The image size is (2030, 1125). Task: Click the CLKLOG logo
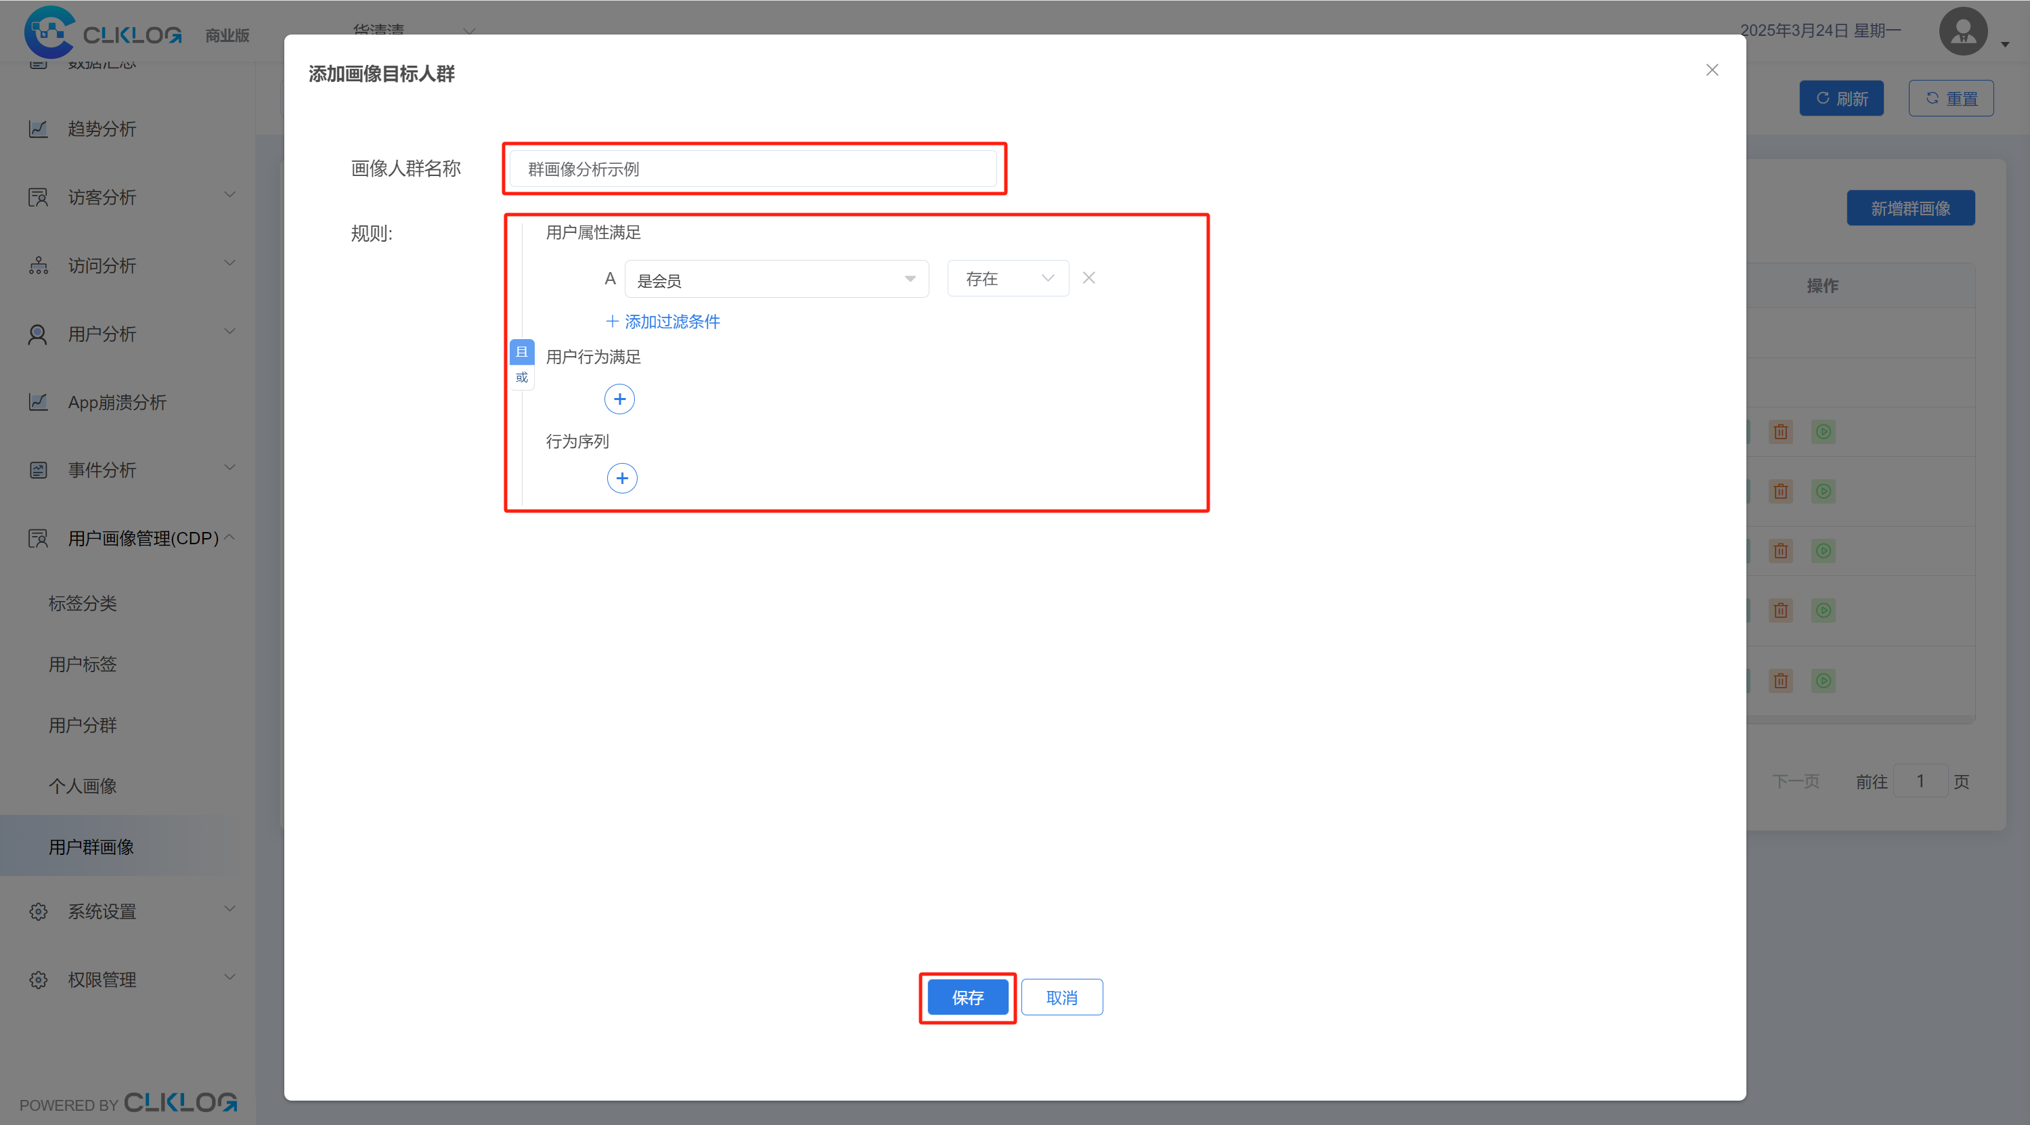(102, 33)
